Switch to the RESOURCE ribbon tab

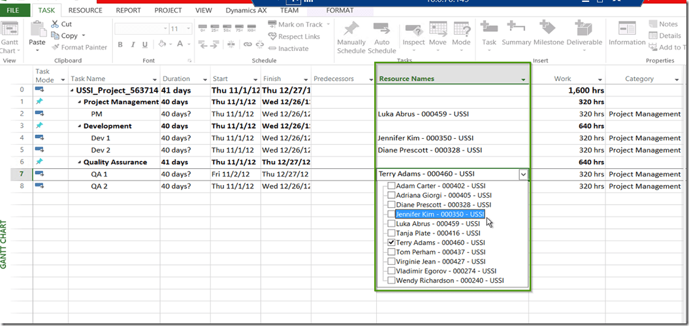click(x=85, y=10)
